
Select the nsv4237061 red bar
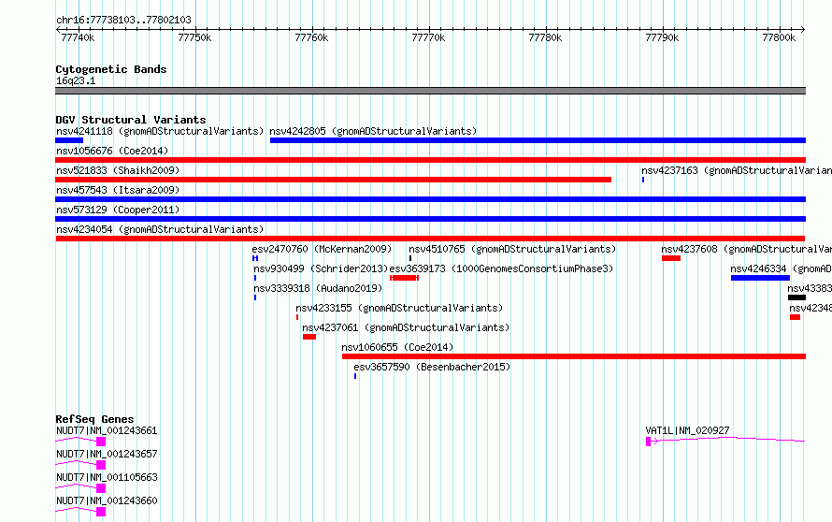[309, 337]
